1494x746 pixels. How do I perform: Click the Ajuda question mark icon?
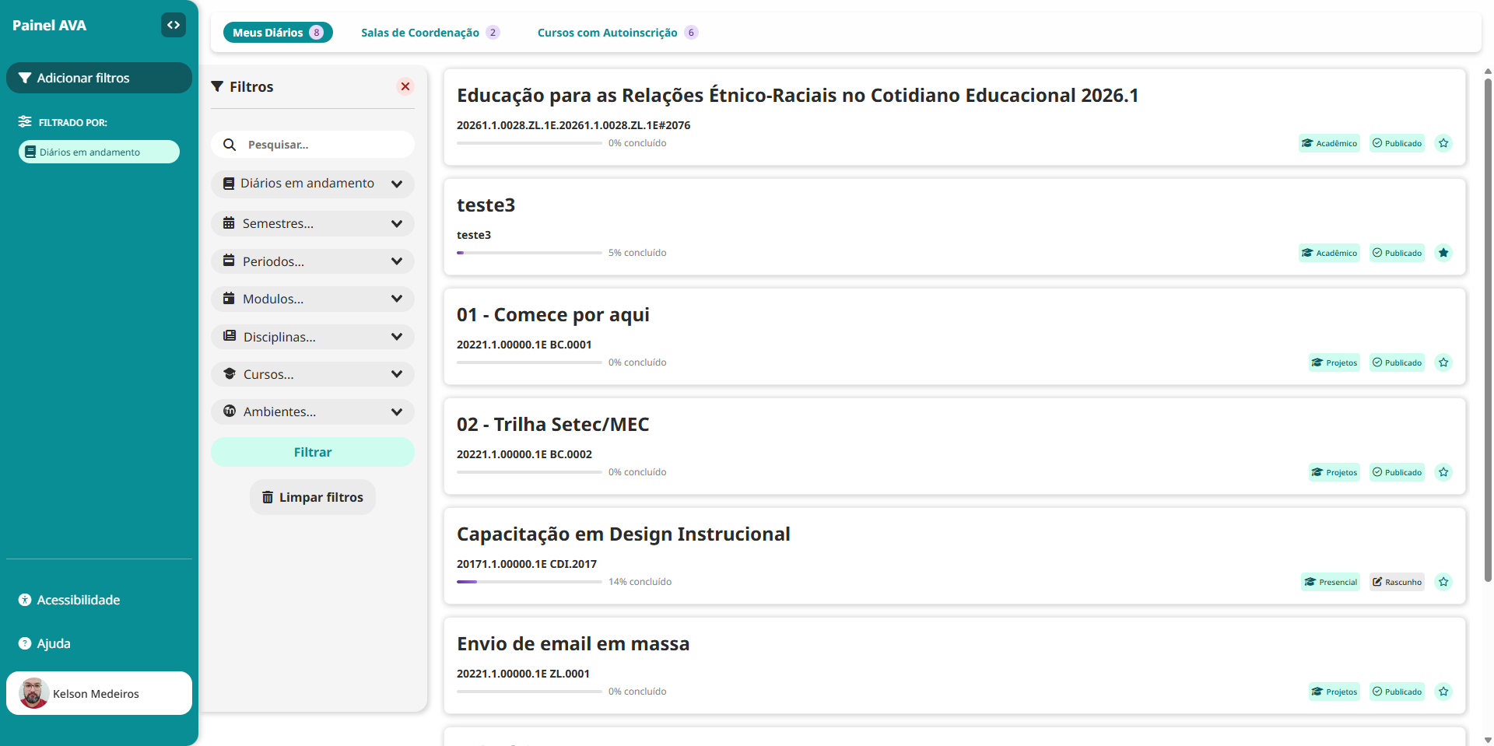click(25, 643)
